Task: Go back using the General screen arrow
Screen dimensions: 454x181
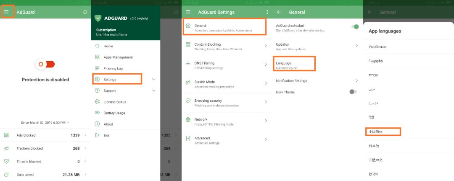Action: coord(279,12)
